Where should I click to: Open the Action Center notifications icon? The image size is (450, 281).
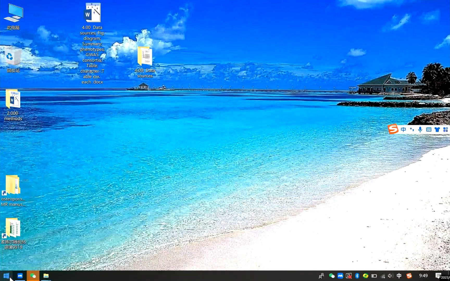438,276
